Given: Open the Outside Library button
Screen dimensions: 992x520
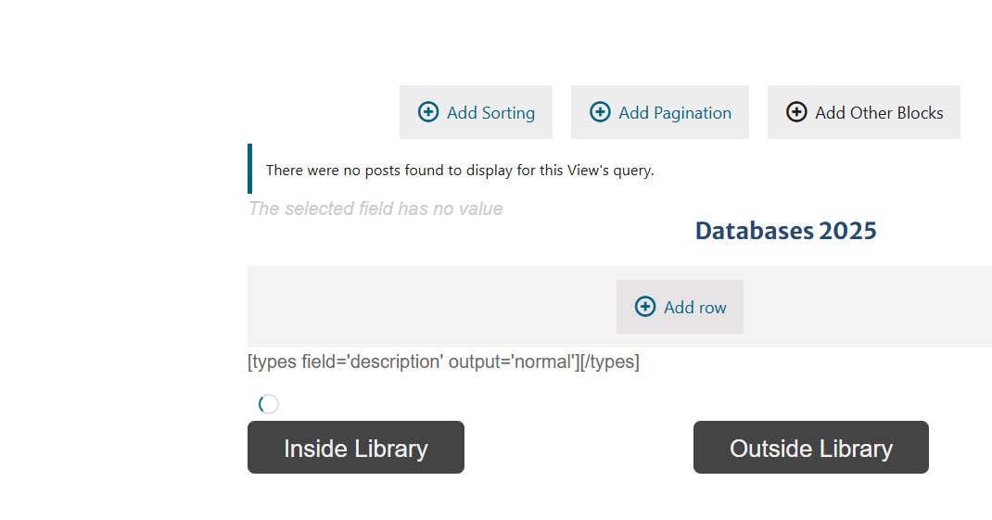Looking at the screenshot, I should click(x=811, y=448).
